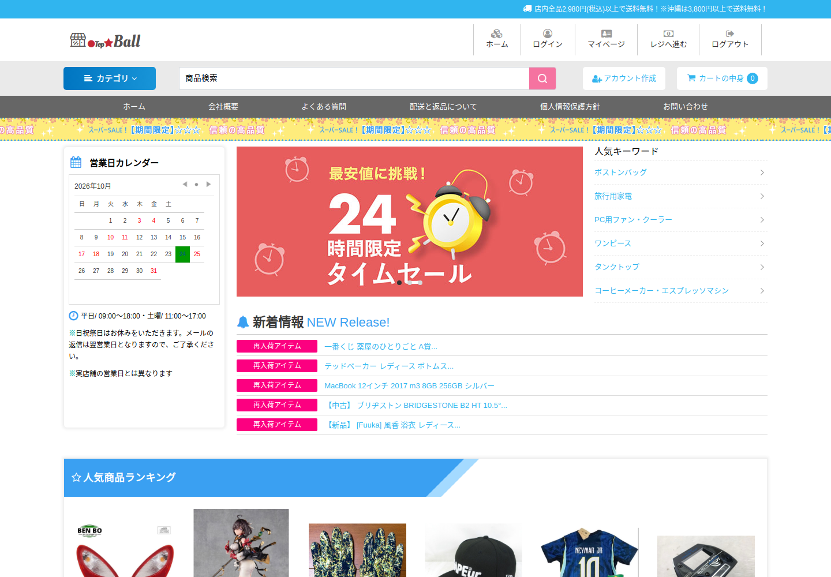This screenshot has height=577, width=831.
Task: Open the [Fuuka] 風香 浴衣 news link
Action: [392, 425]
